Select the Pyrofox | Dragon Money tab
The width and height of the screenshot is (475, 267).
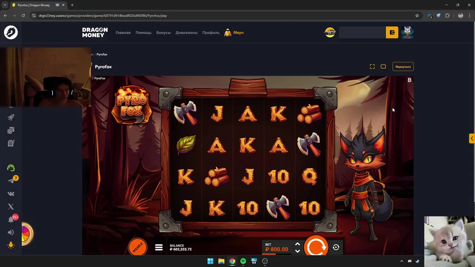point(38,5)
